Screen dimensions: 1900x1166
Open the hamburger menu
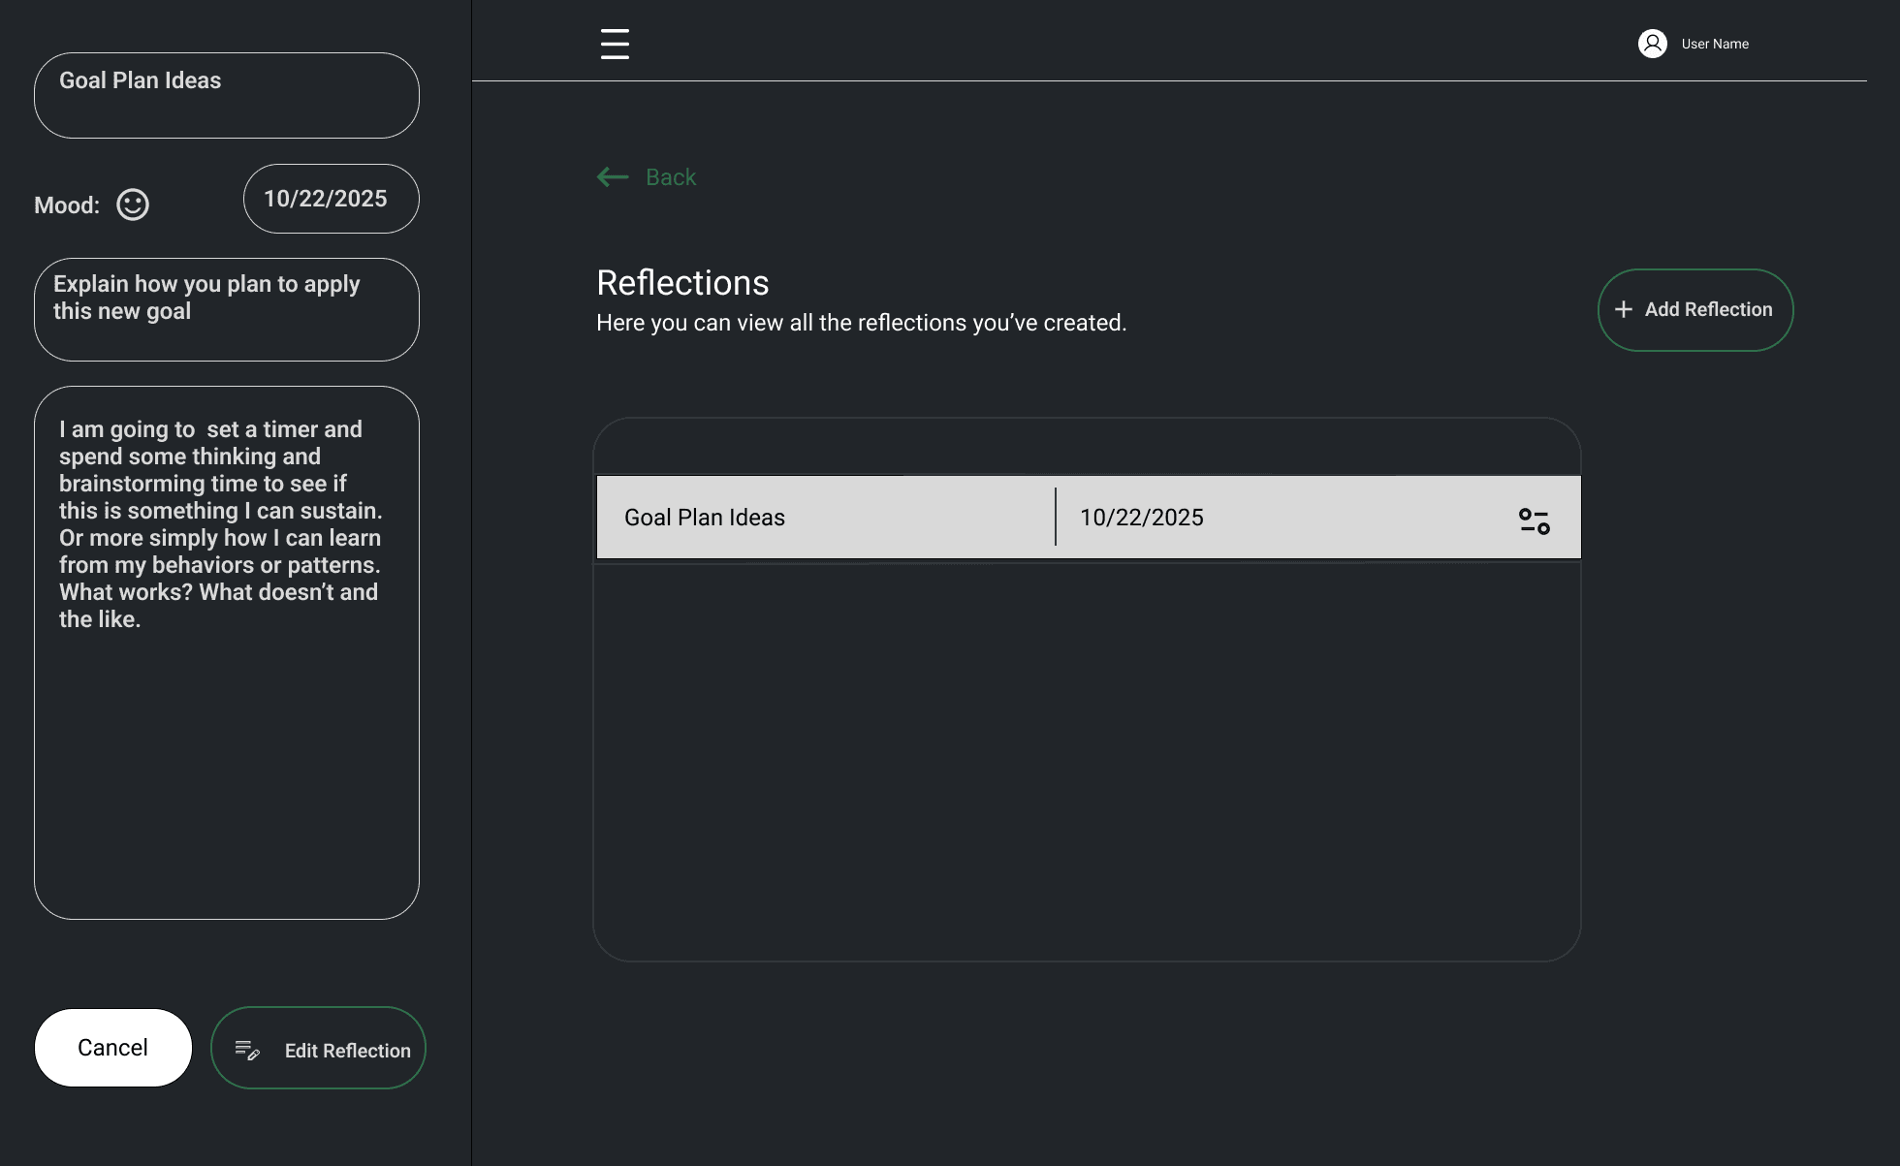point(615,44)
